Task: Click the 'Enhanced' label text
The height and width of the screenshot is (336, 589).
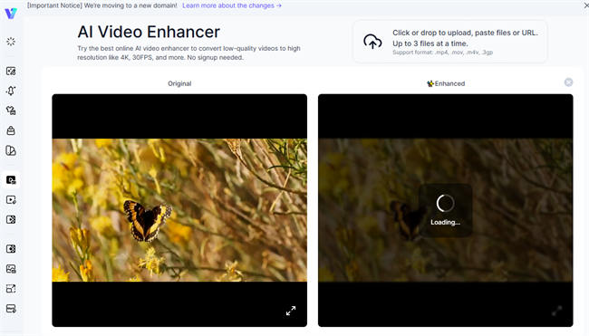Action: 449,83
